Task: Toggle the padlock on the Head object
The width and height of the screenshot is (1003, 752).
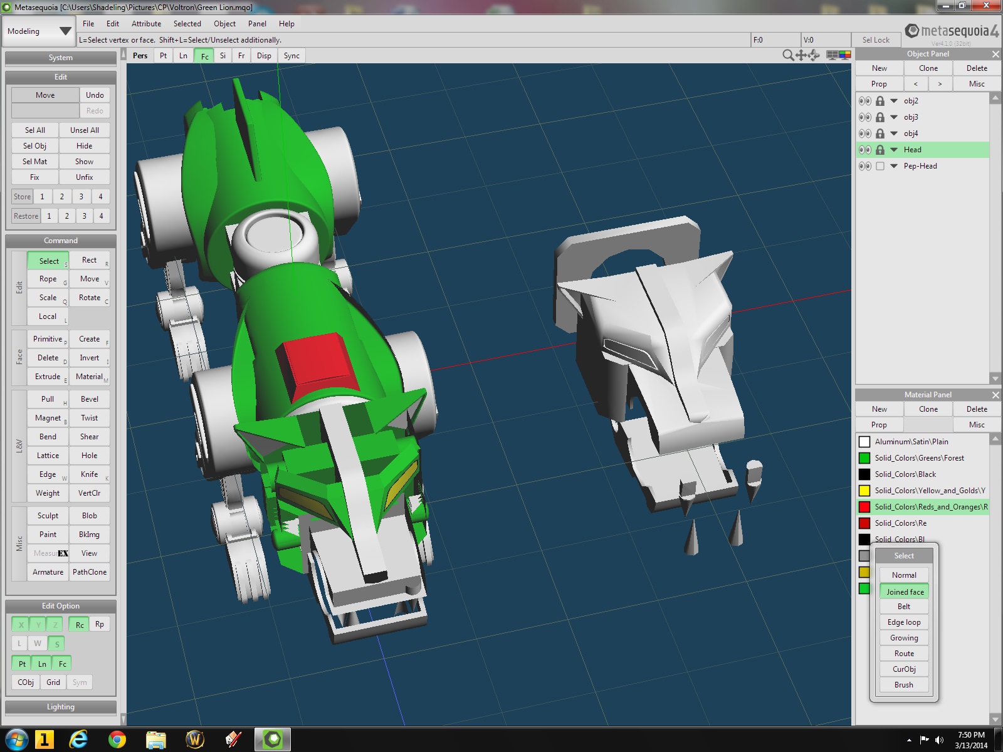Action: click(880, 150)
